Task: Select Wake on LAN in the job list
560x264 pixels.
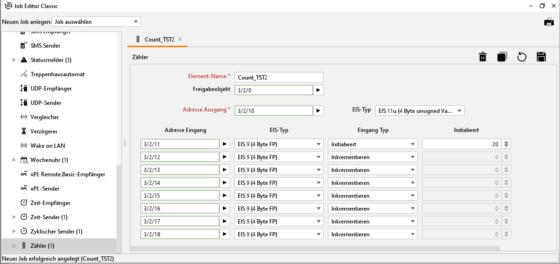Action: [x=47, y=146]
